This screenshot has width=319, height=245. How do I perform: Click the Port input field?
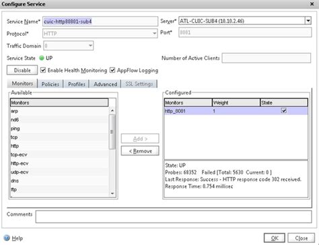tap(245, 32)
